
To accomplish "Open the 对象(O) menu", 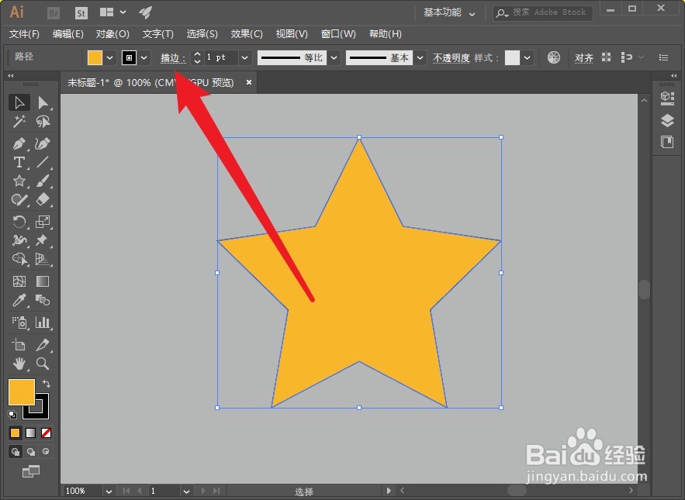I will (112, 34).
